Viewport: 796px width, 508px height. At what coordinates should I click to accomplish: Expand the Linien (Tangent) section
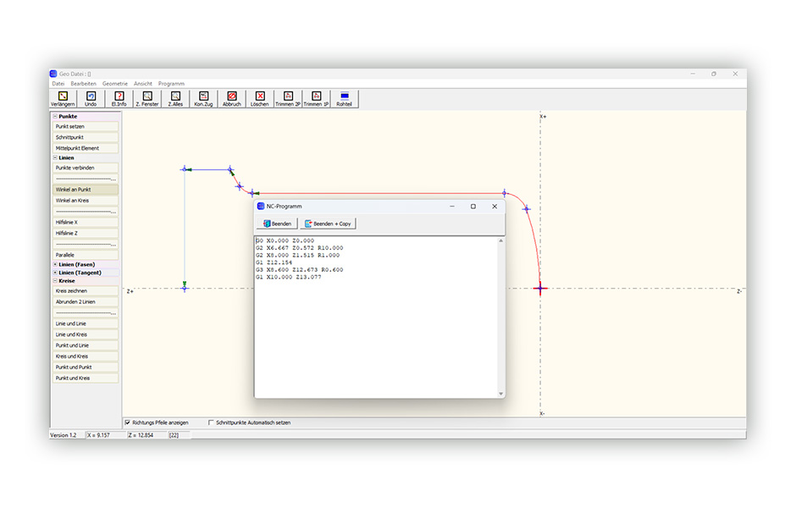click(55, 273)
